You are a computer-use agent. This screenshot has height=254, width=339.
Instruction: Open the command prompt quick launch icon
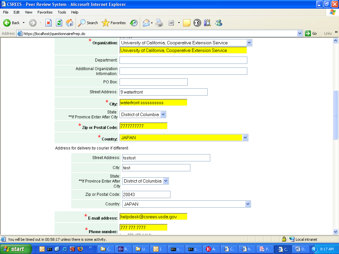(50, 249)
